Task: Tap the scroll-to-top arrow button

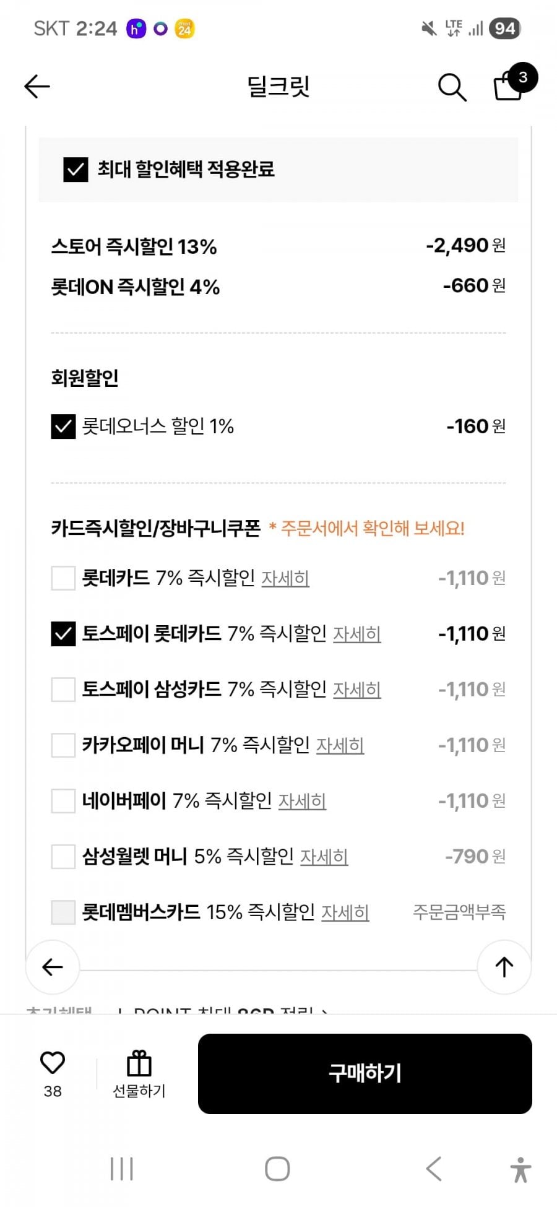Action: tap(504, 967)
